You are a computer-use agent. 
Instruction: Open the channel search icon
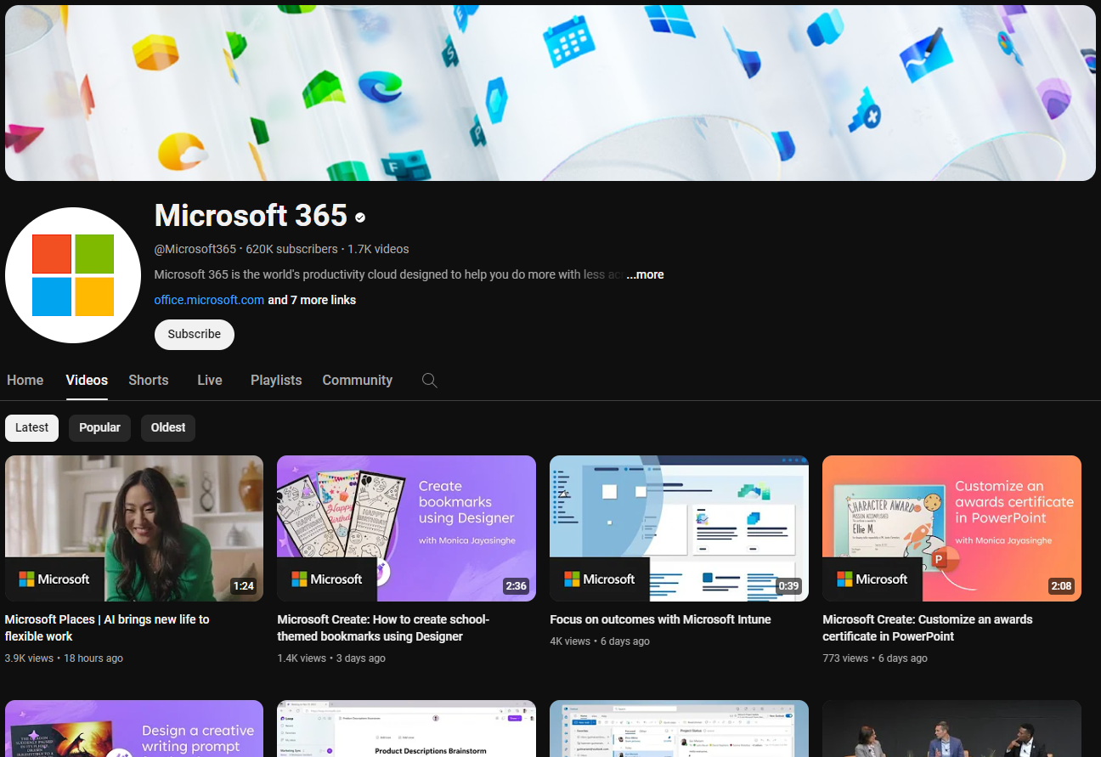(429, 381)
